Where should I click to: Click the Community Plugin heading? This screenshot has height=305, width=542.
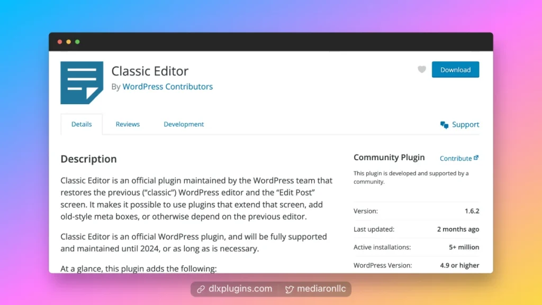(x=389, y=158)
